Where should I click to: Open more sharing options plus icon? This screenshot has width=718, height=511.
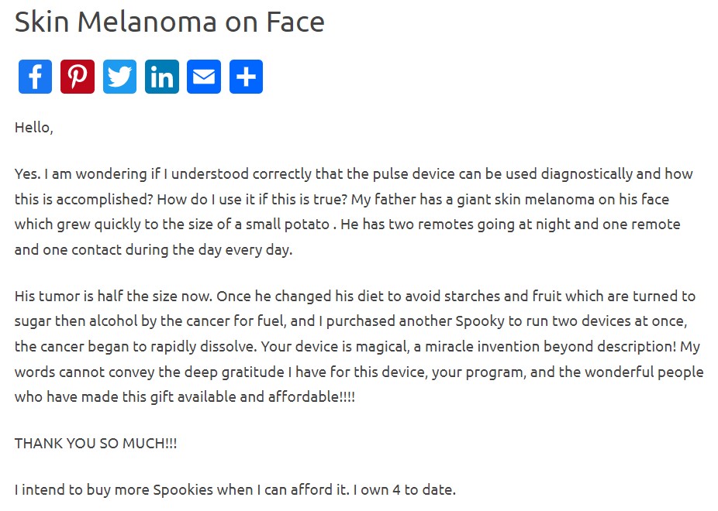click(x=246, y=77)
